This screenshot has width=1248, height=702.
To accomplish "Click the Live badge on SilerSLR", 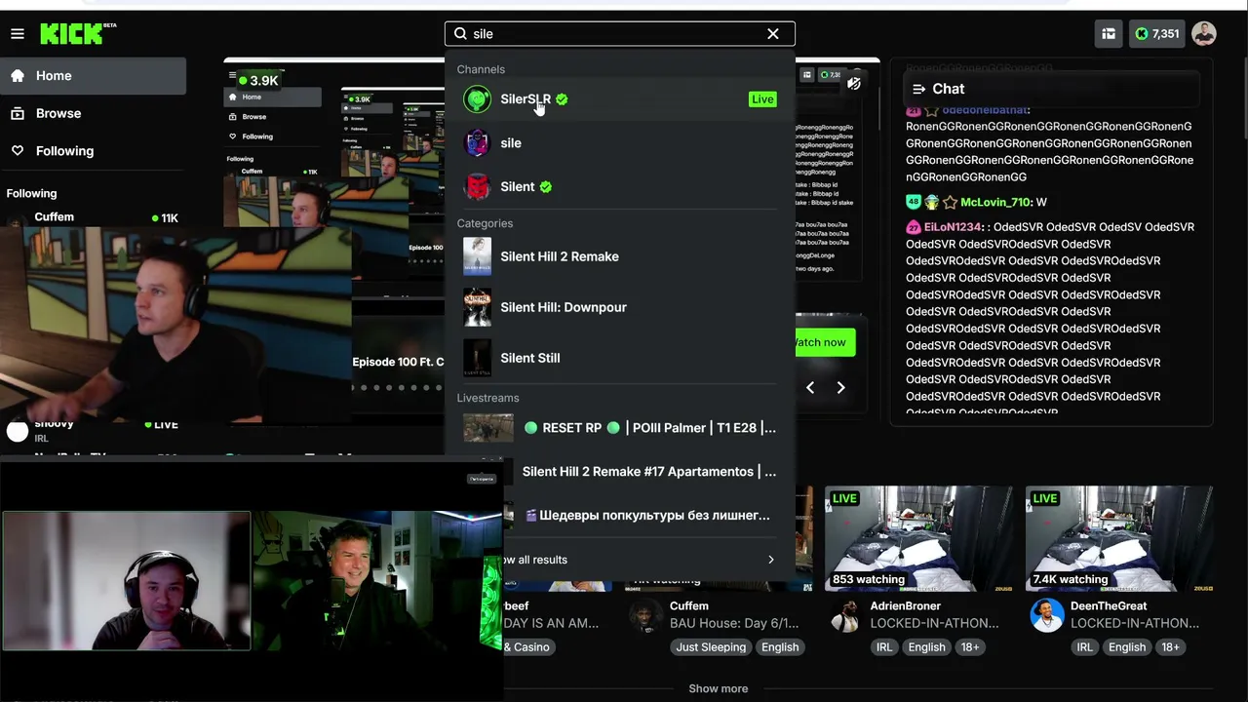I will click(x=762, y=99).
